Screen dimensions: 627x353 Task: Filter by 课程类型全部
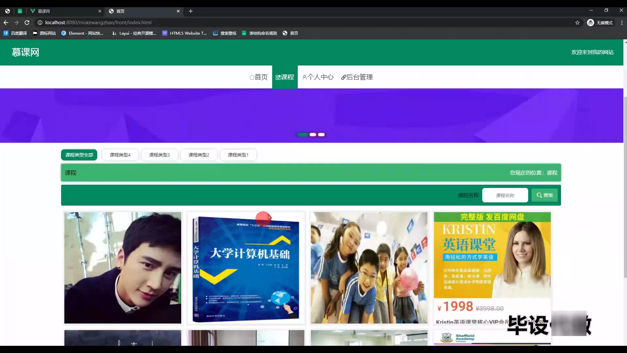click(x=79, y=155)
